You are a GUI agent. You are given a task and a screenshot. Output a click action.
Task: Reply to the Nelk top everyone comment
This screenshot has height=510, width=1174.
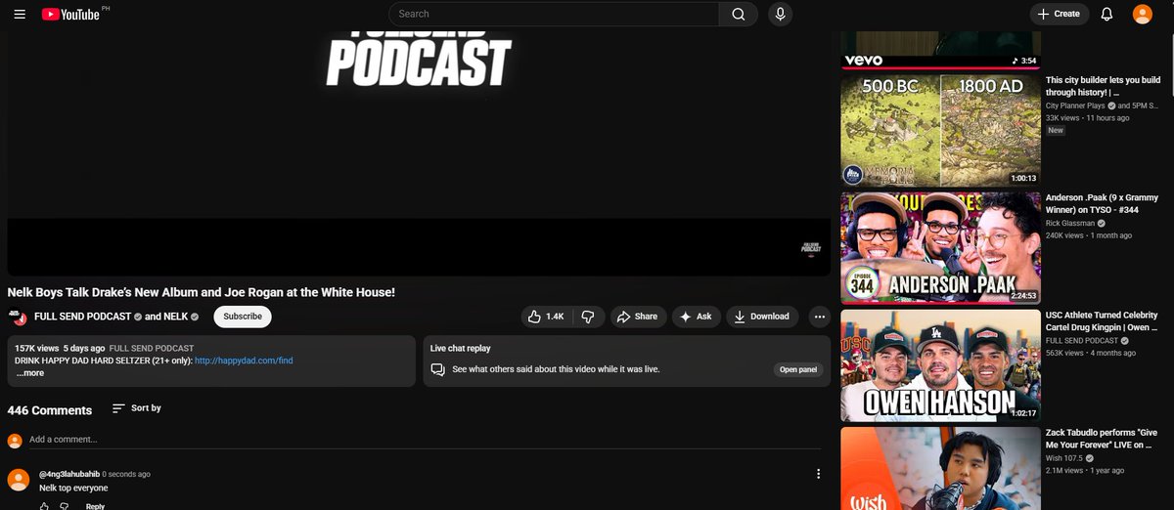(95, 506)
